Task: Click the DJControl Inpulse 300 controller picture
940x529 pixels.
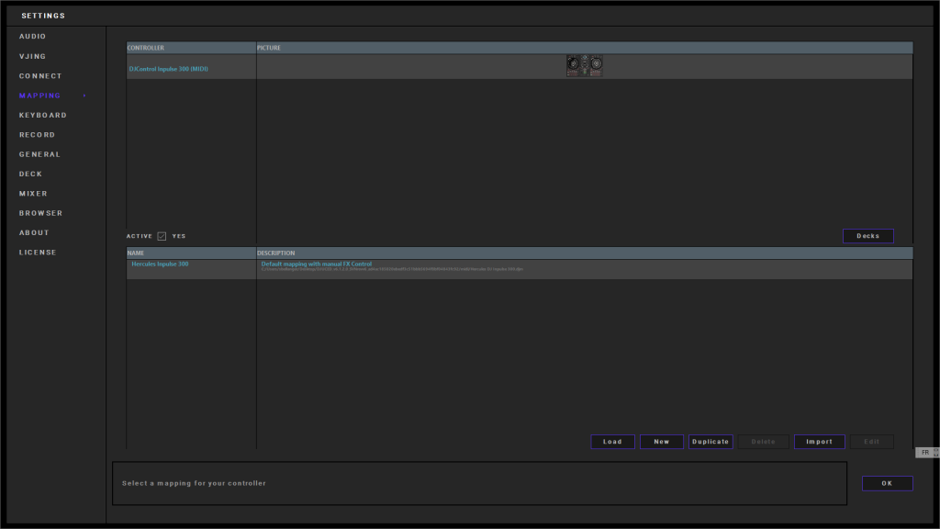Action: click(x=584, y=66)
